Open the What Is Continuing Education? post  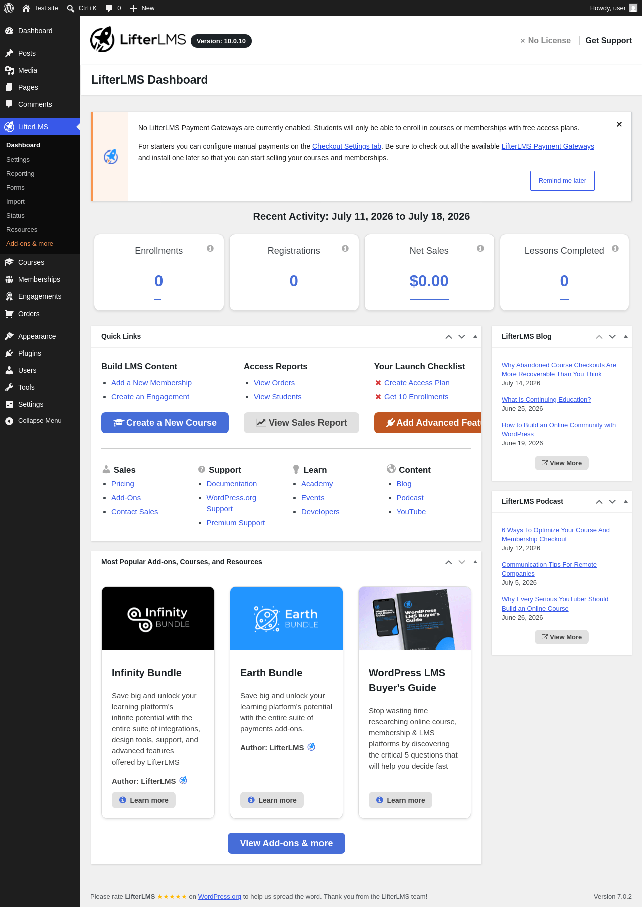pos(546,400)
